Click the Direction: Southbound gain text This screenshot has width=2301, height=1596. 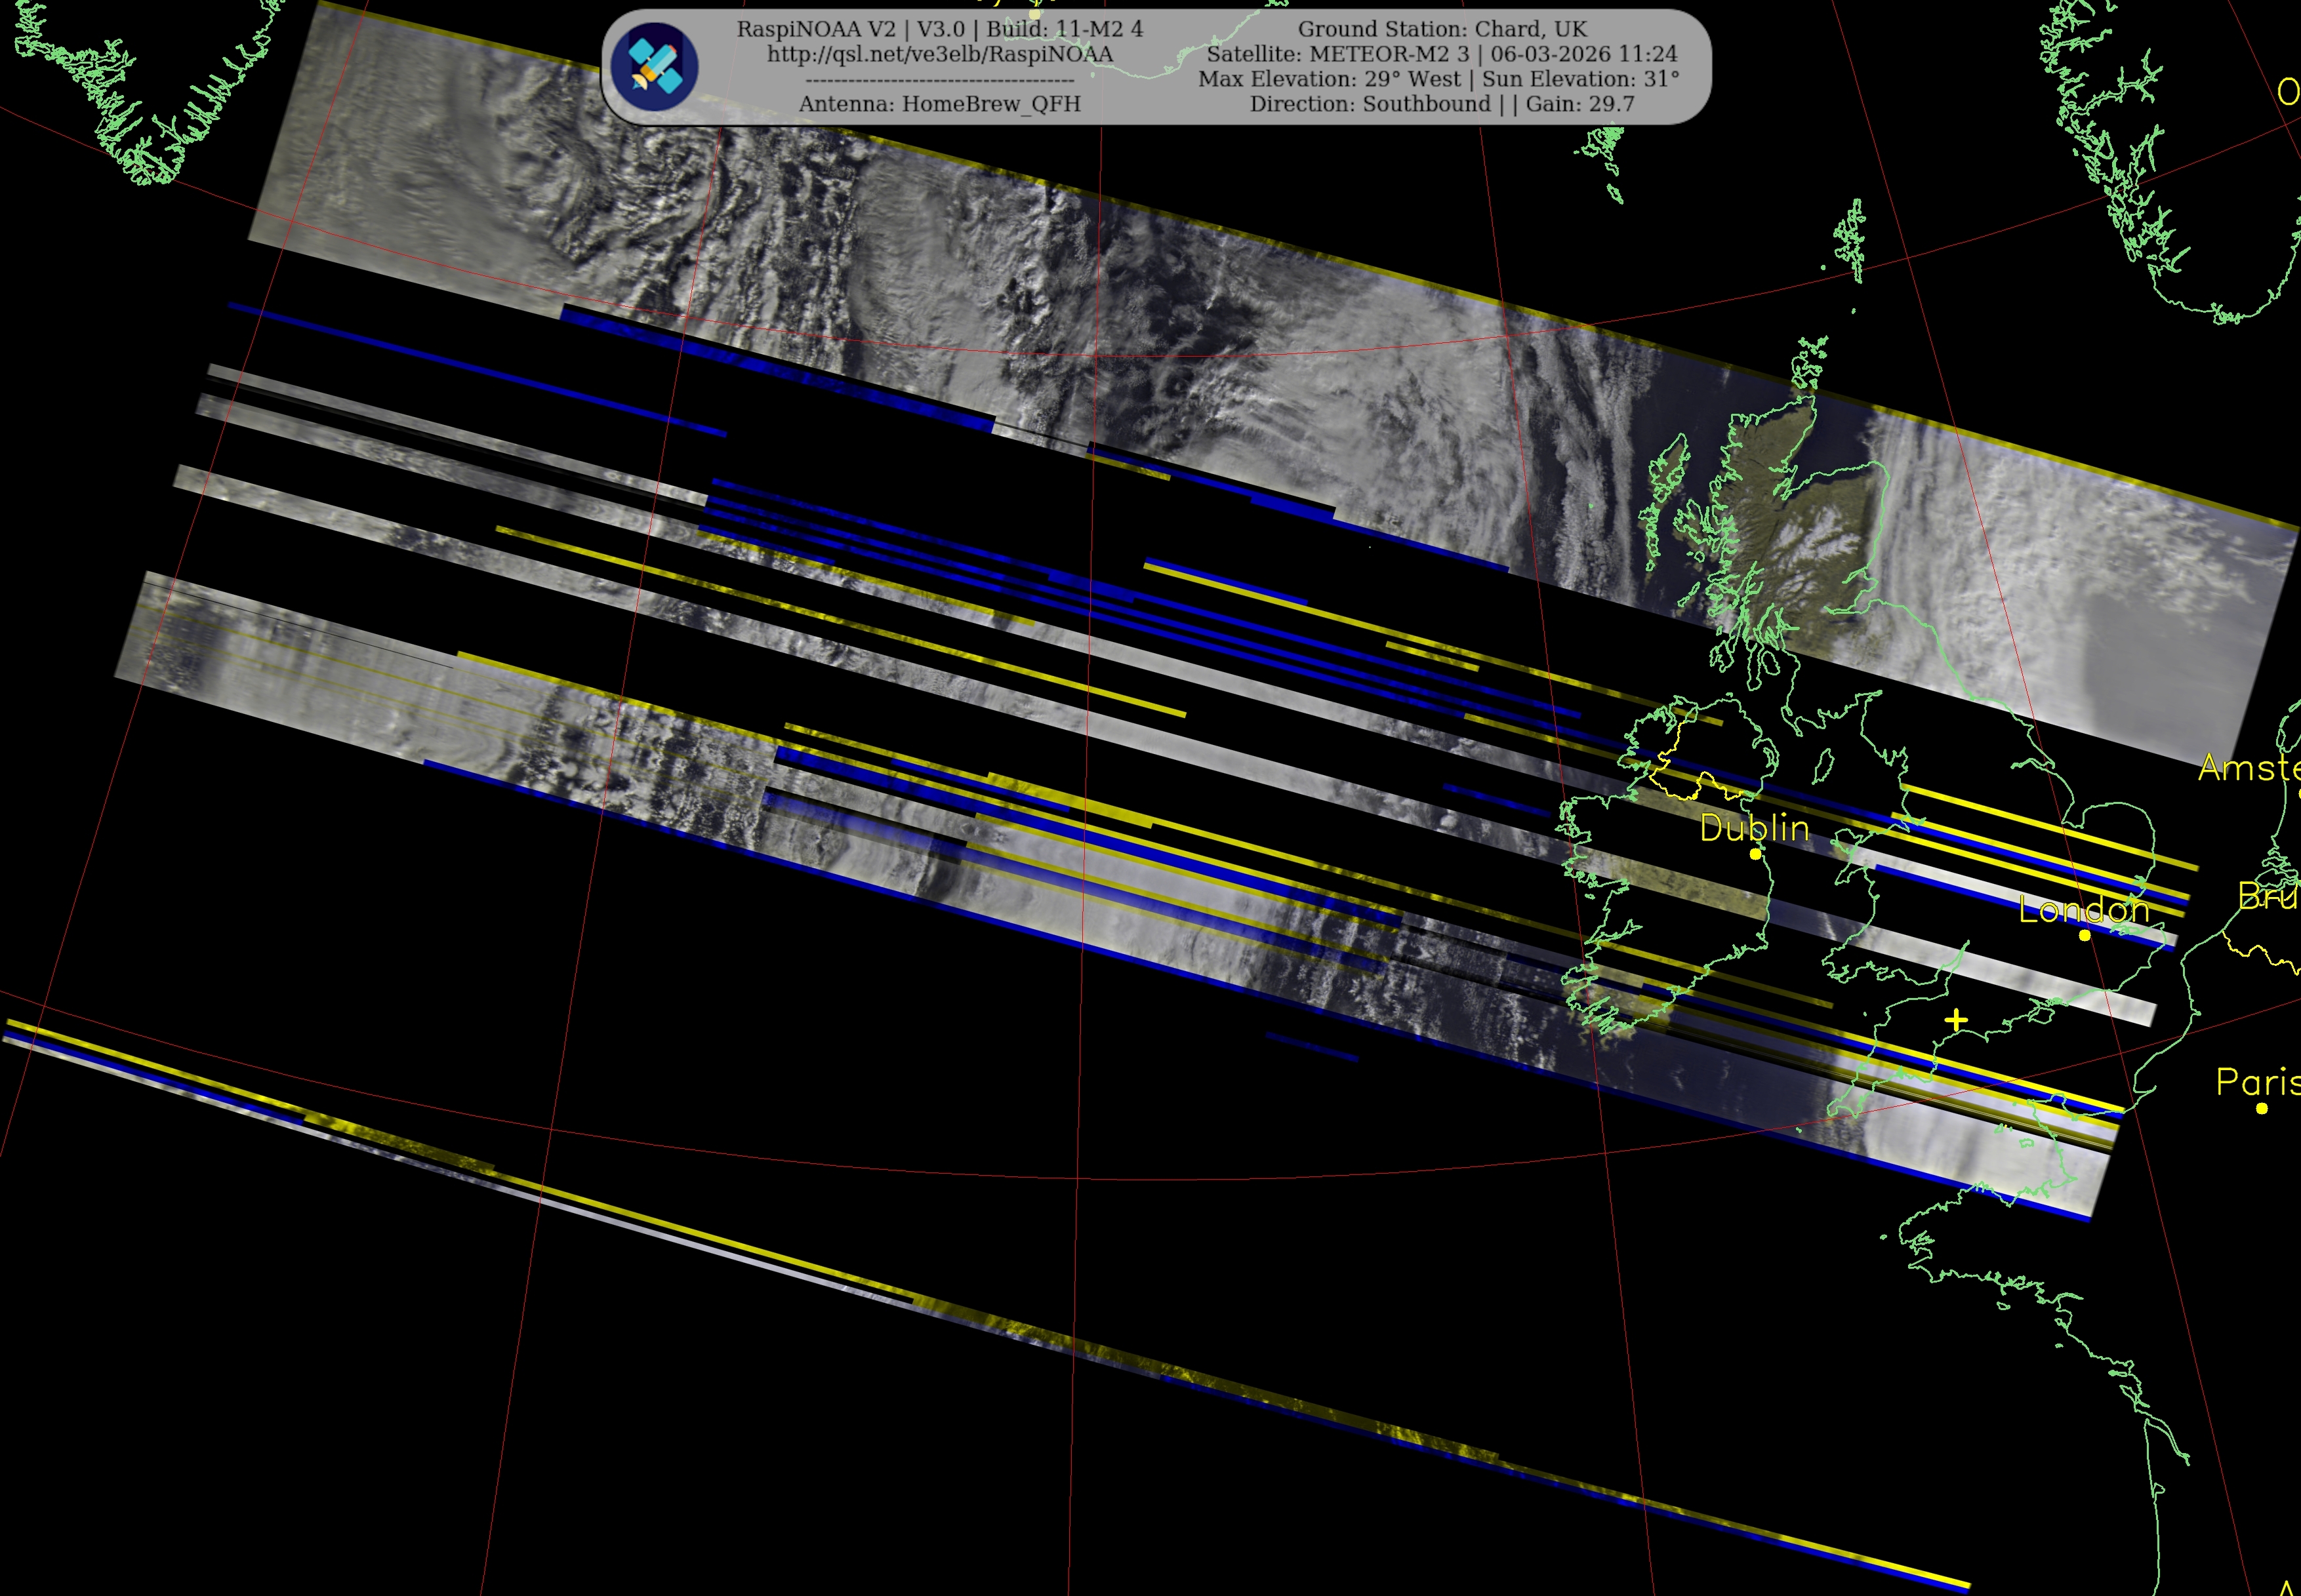click(1442, 104)
